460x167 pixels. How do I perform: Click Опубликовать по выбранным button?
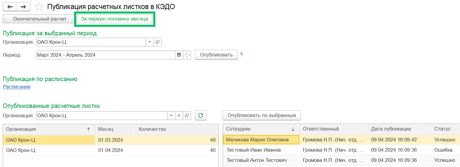[262, 115]
